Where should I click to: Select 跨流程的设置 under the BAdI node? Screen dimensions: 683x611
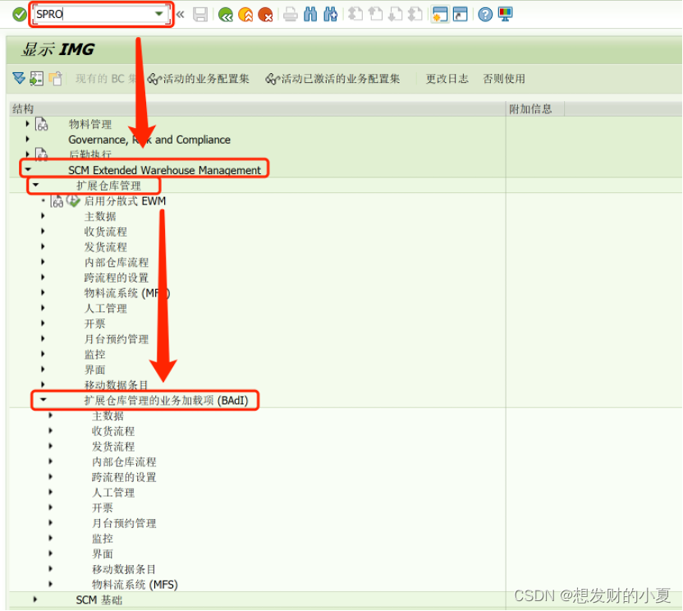(x=124, y=477)
